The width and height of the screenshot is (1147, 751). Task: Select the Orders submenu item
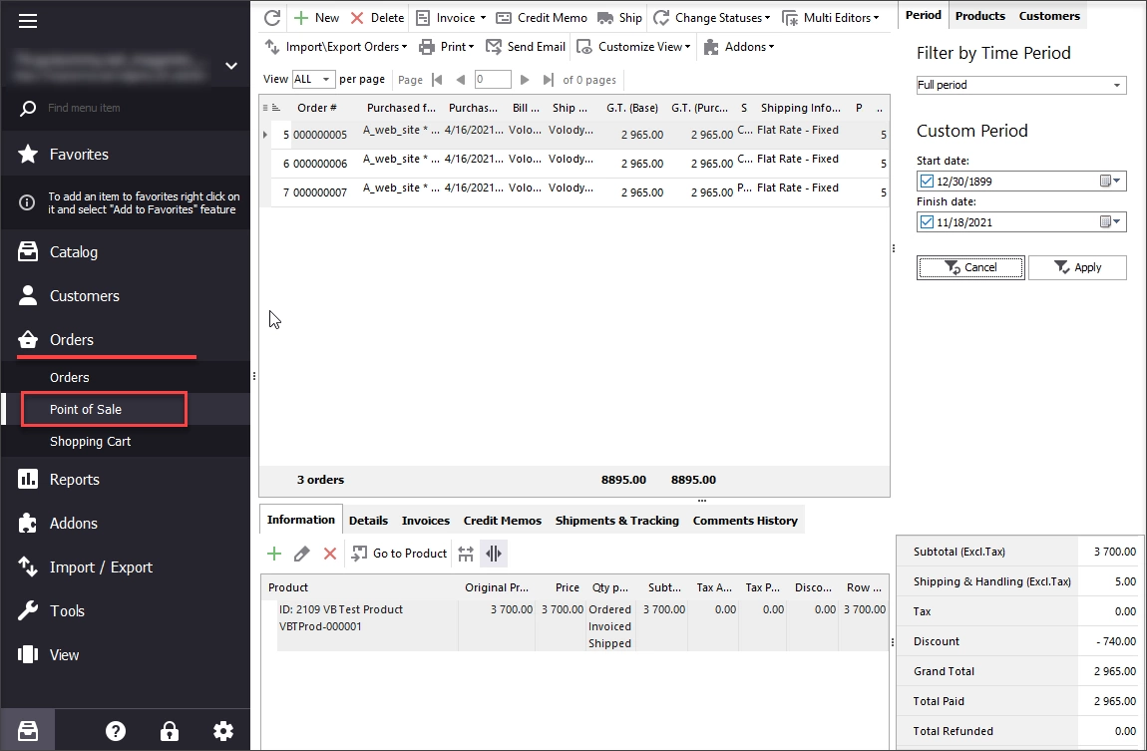tap(125, 377)
